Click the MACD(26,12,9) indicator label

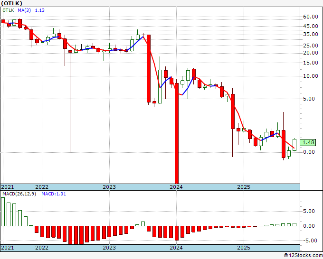tap(19, 194)
